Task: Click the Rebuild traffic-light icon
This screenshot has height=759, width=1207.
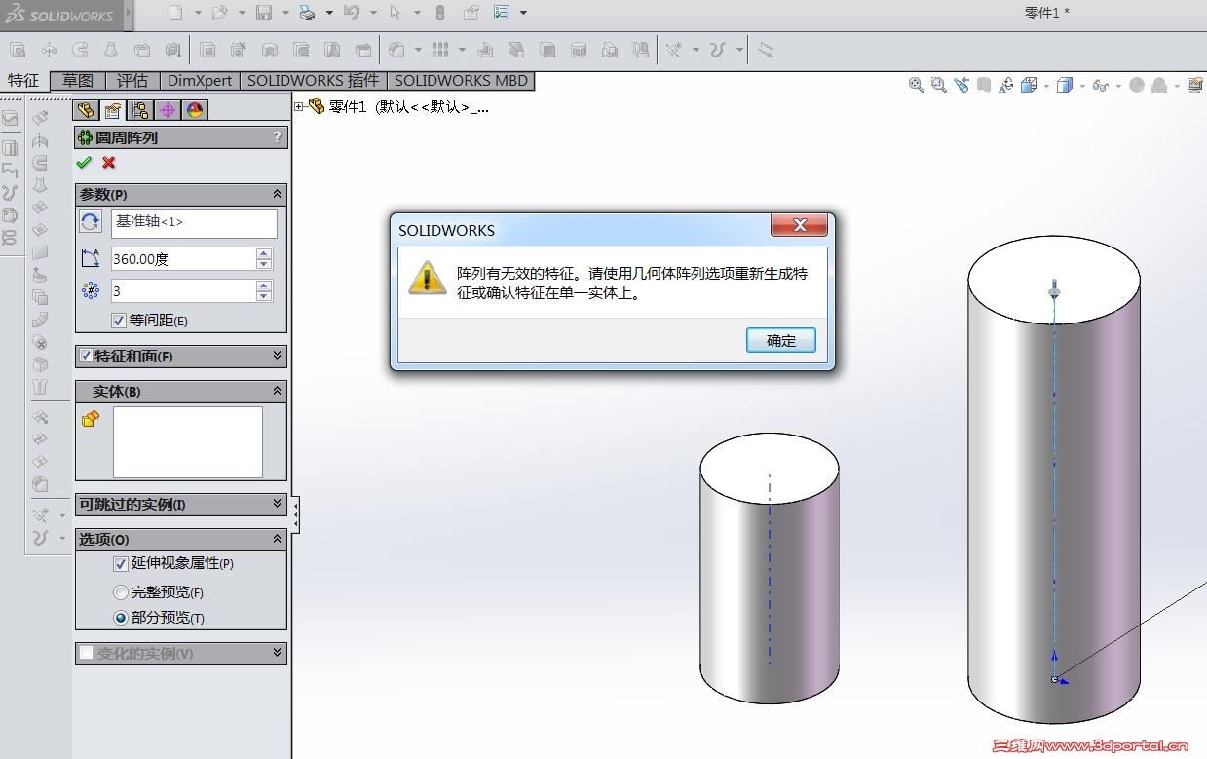Action: 439,13
